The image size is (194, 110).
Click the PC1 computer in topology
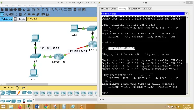[35, 38]
